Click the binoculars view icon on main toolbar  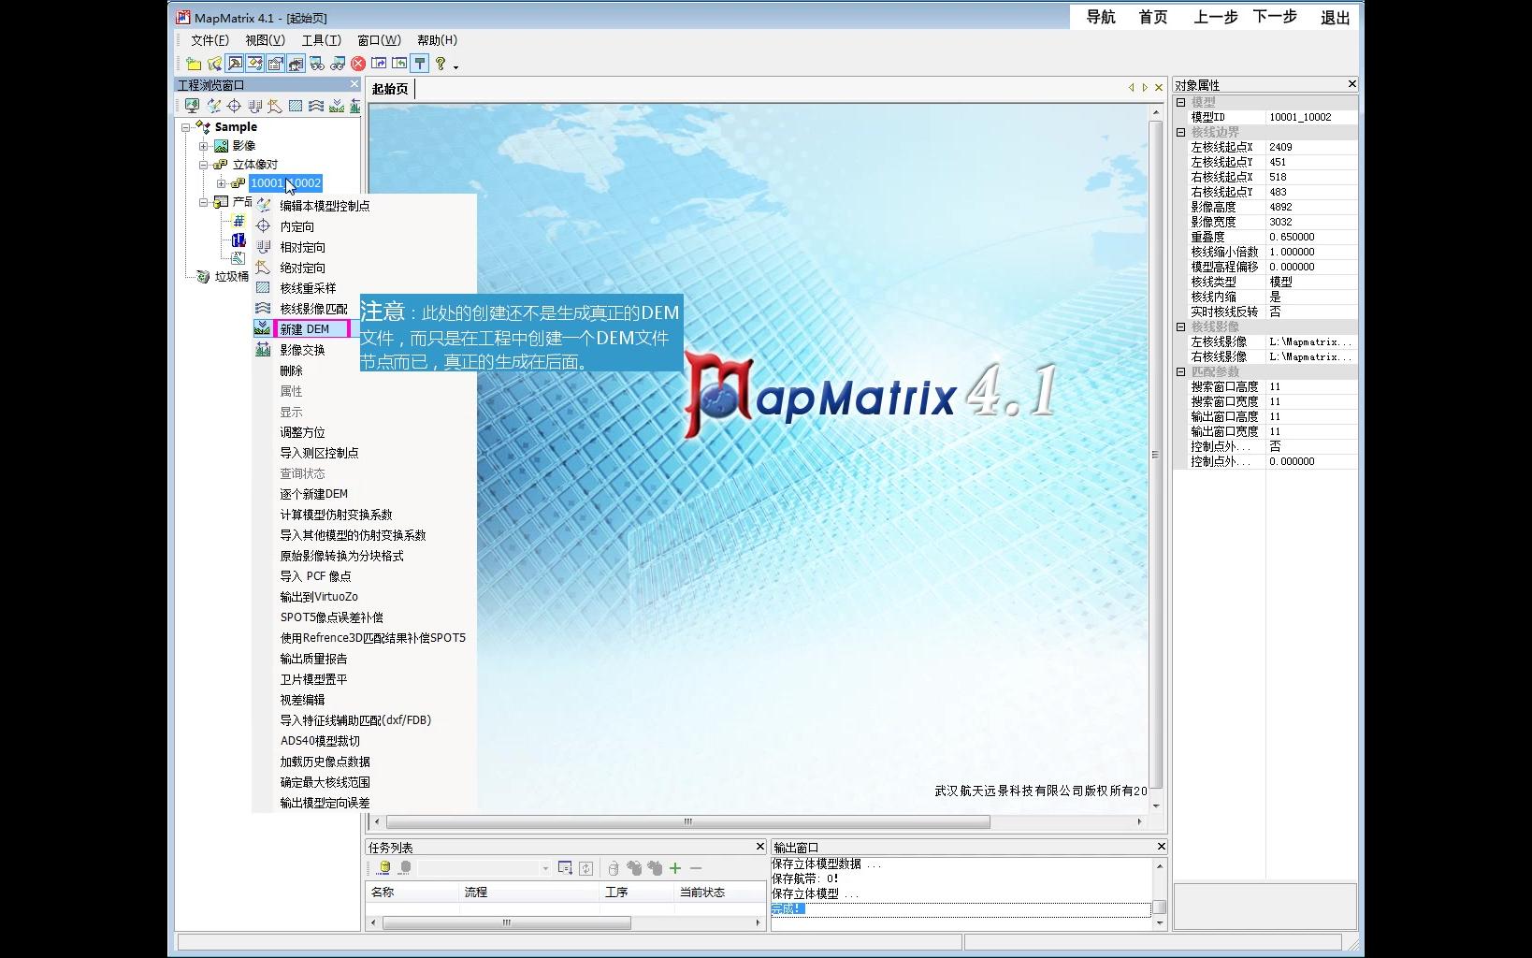[x=317, y=63]
